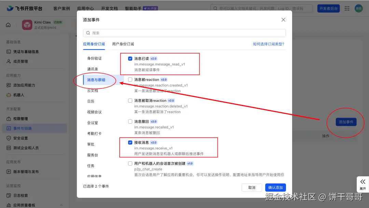369x208 pixels.
Task: Focus the 搜索 field in dialog
Action: pos(184,33)
